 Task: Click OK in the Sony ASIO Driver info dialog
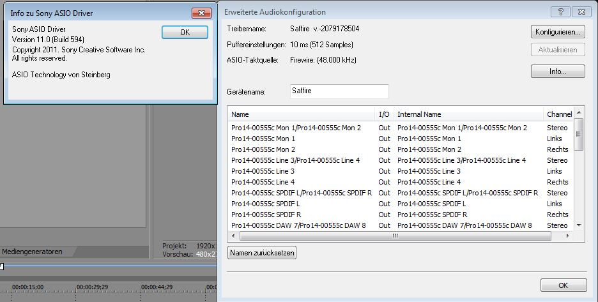[185, 33]
